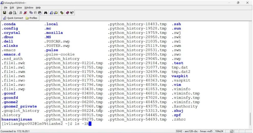Click the terminal command prompt line at ls -lh

coord(47,124)
